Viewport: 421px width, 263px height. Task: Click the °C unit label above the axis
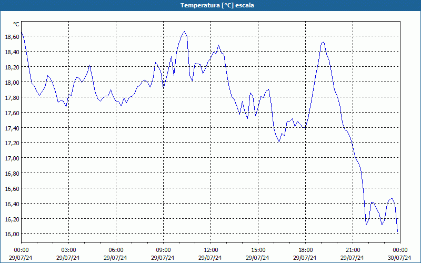click(16, 24)
